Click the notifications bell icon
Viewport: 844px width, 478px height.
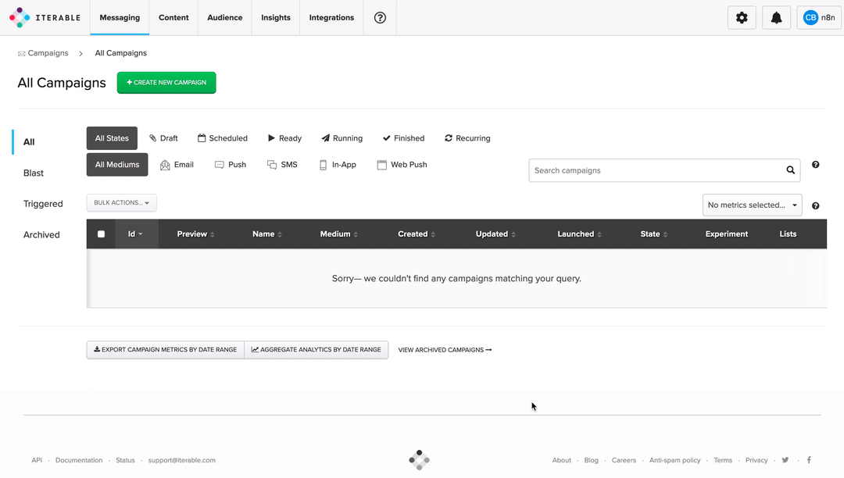pyautogui.click(x=776, y=18)
